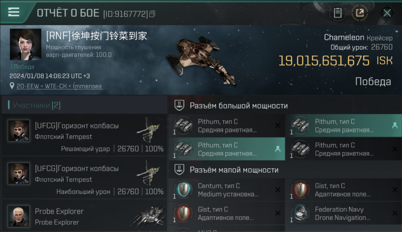Viewport: 402px width, 232px height.
Task: Select first Горизонт колбасы participant entry
Action: [84, 135]
